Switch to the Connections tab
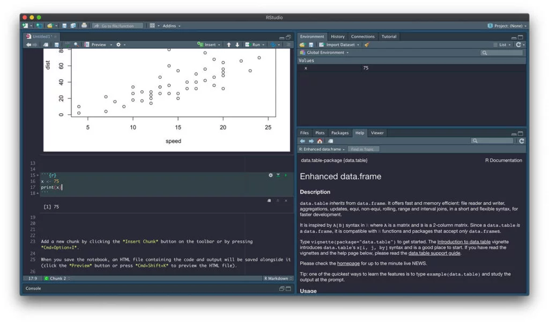549x322 pixels. click(x=363, y=36)
